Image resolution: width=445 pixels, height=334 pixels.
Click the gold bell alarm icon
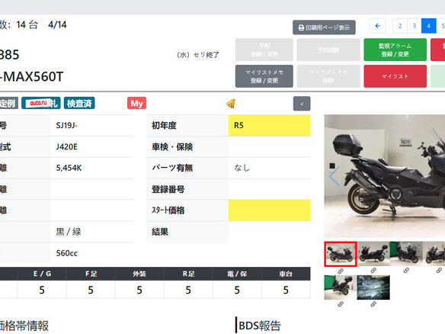[231, 104]
